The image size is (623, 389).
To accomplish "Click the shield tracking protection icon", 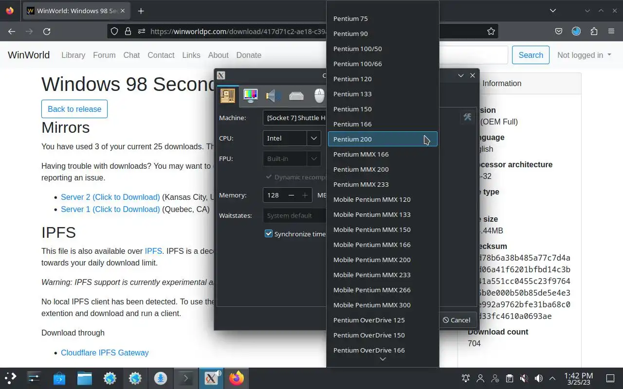I will tap(114, 31).
